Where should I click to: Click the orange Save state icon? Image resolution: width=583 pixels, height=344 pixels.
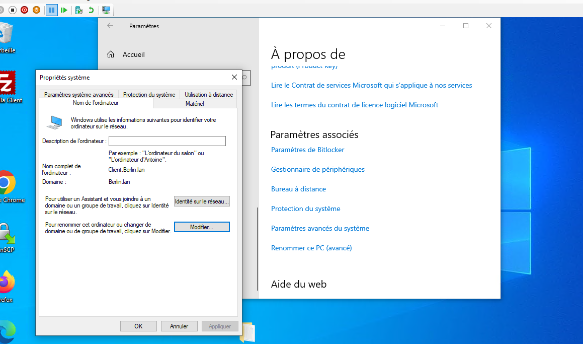[x=37, y=10]
